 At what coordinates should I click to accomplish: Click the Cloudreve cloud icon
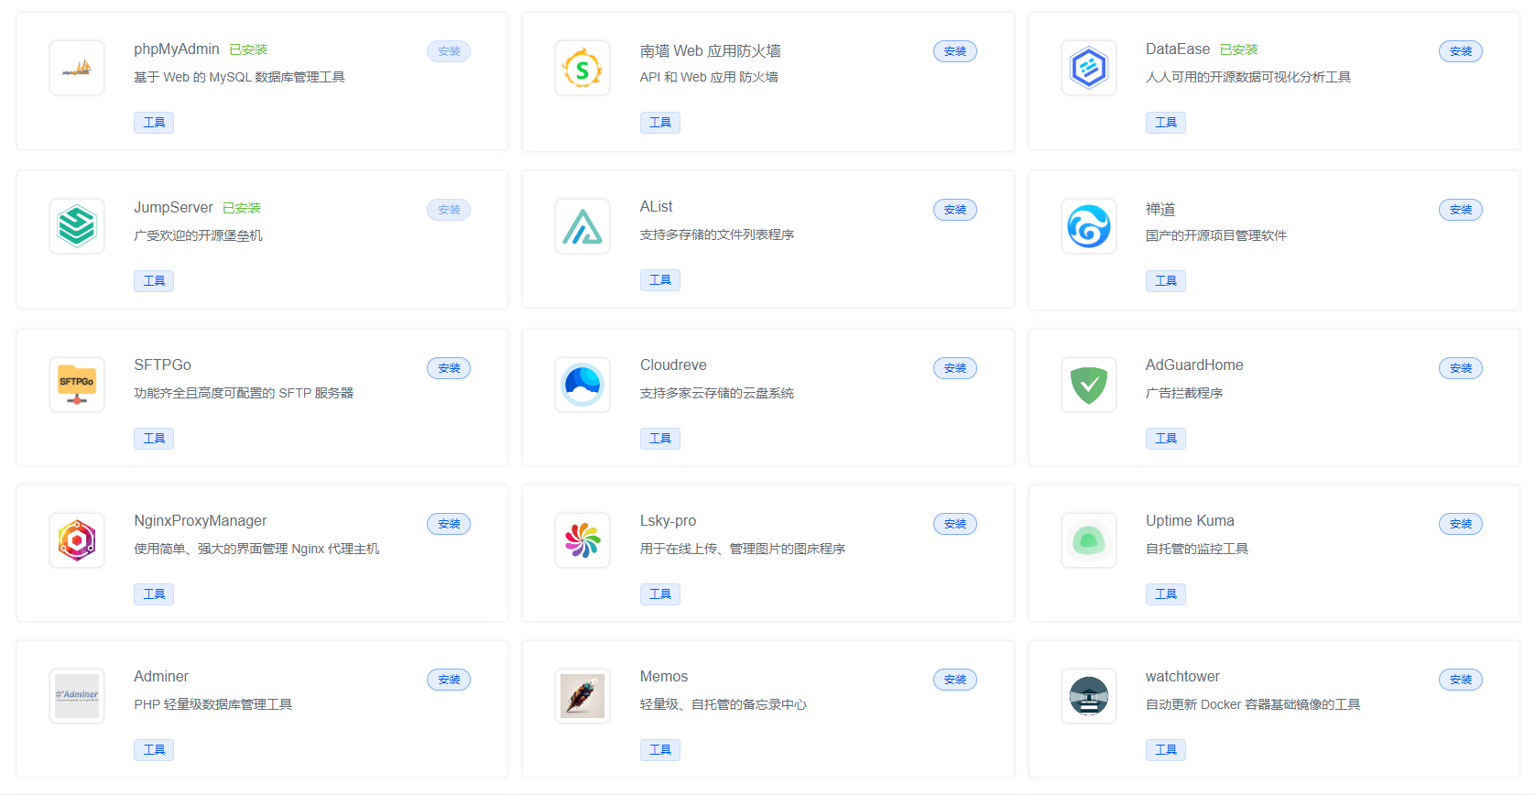click(582, 385)
